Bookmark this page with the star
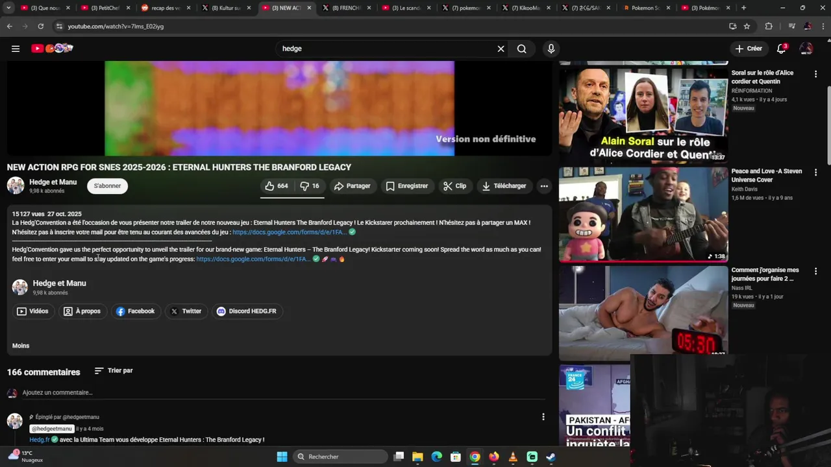Viewport: 831px width, 467px height. point(747,26)
